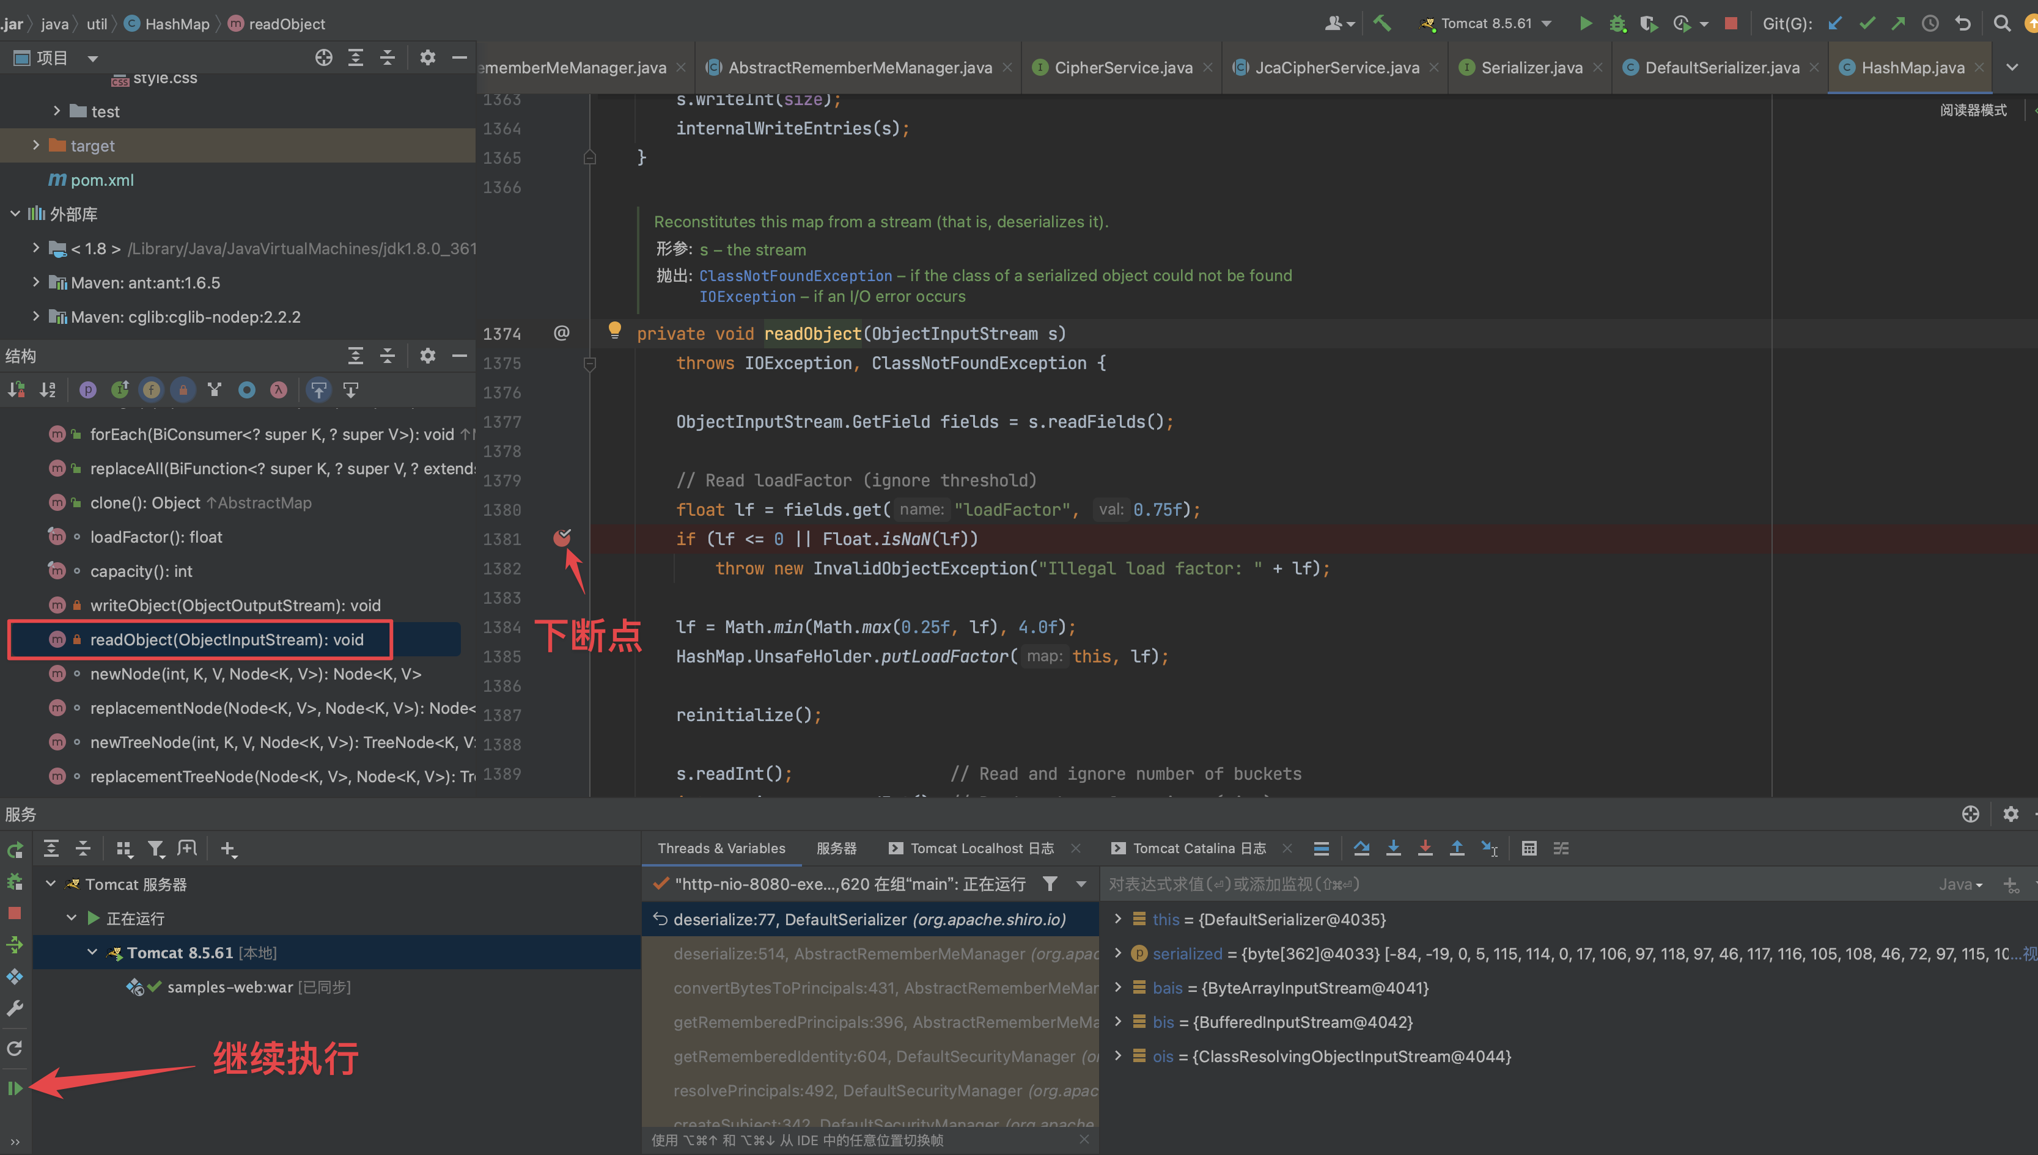Collapse the 外部库 node
This screenshot has height=1155, width=2038.
[15, 213]
